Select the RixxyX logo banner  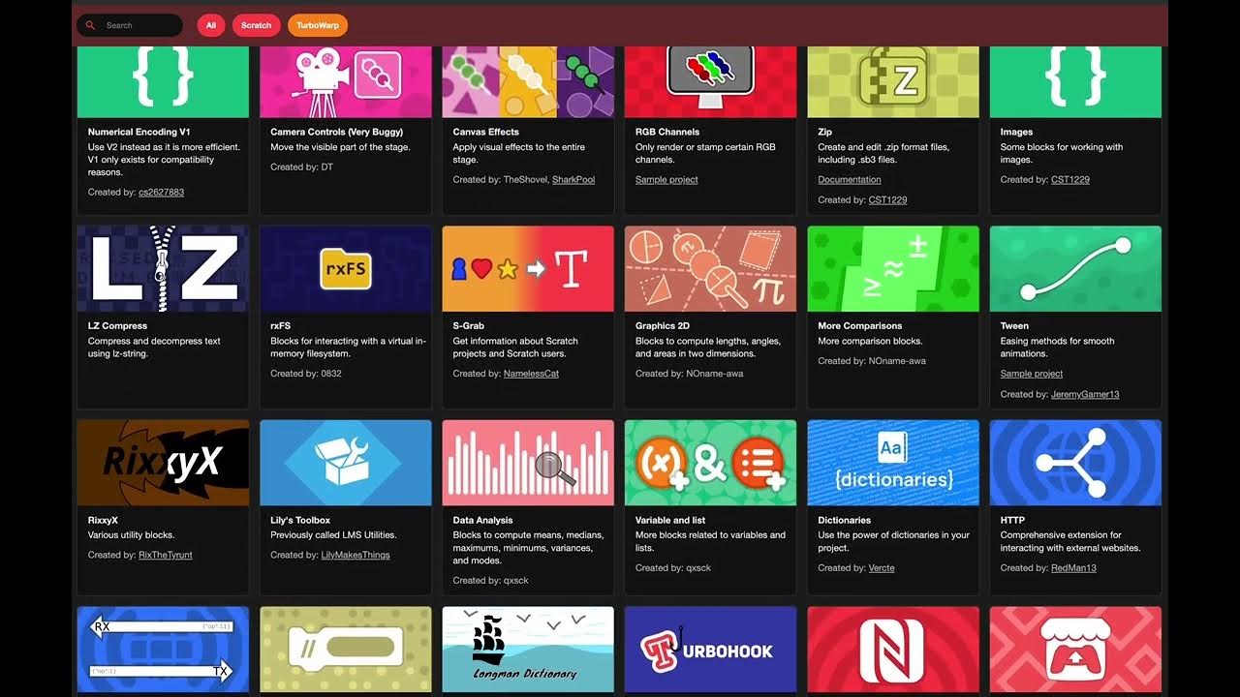(x=163, y=463)
